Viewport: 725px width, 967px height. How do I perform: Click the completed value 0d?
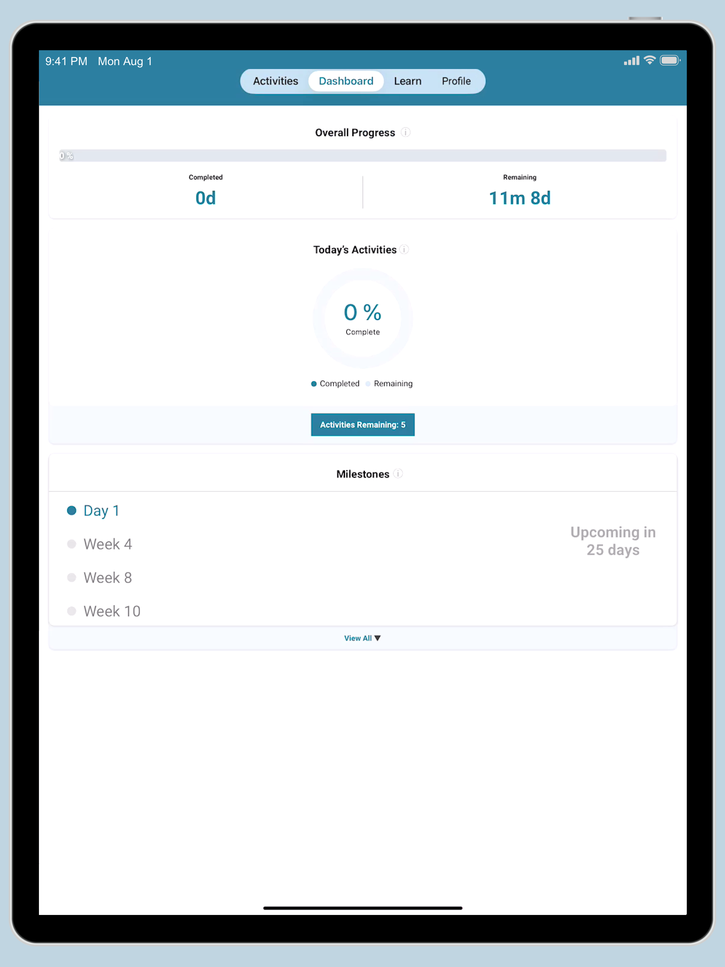tap(206, 198)
